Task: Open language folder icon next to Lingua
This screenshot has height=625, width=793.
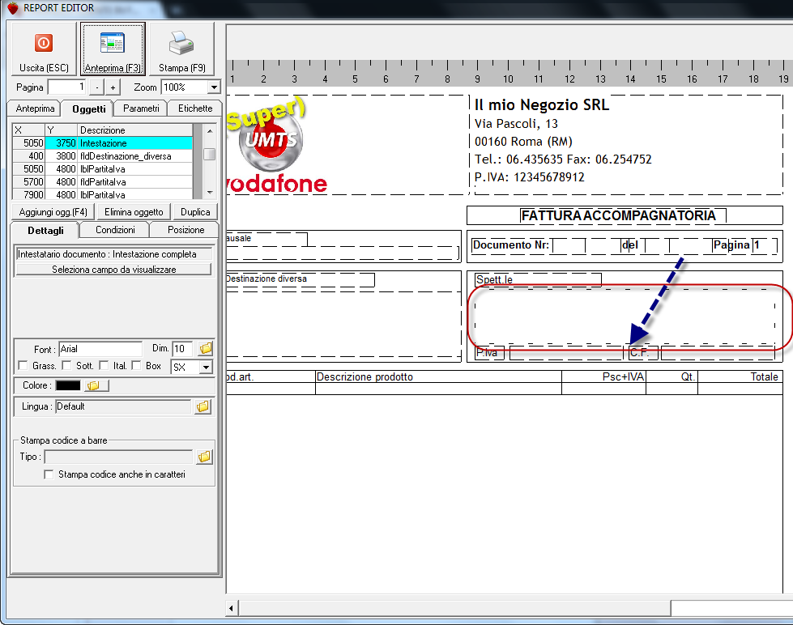Action: (203, 406)
